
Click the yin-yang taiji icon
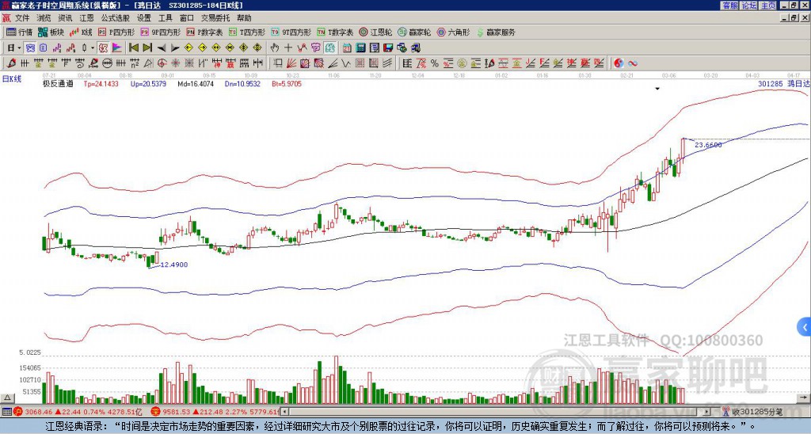tap(619, 63)
